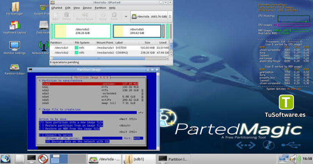The image size is (313, 164).
Task: Select sda5 ext3fs entry
Action: click(x=90, y=100)
